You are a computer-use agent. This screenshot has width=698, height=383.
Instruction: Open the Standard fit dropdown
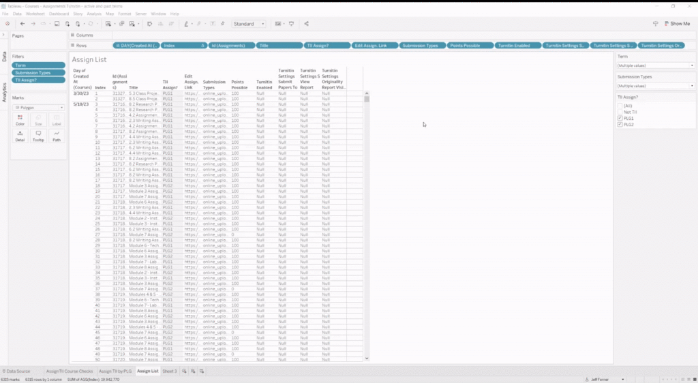pyautogui.click(x=249, y=24)
